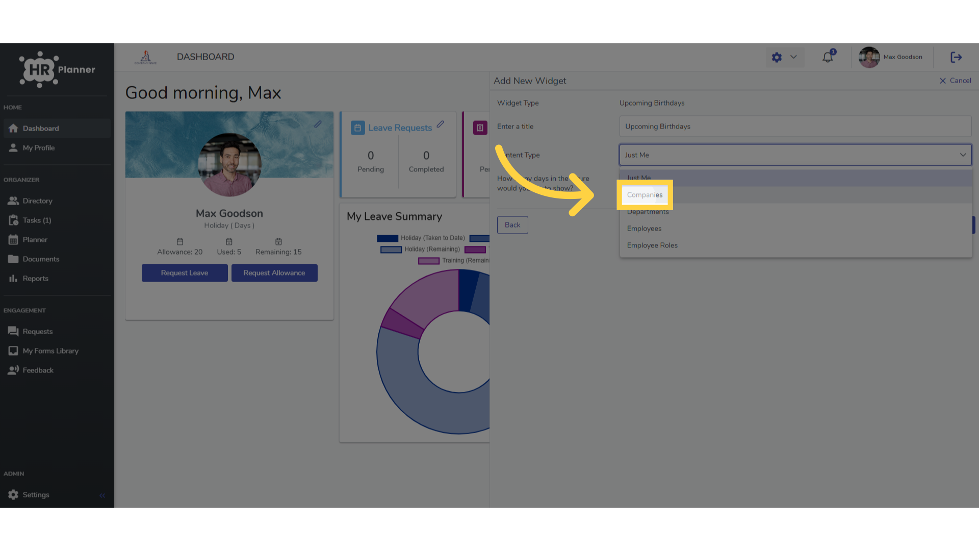979x551 pixels.
Task: Click the Enter a title input field
Action: [795, 127]
